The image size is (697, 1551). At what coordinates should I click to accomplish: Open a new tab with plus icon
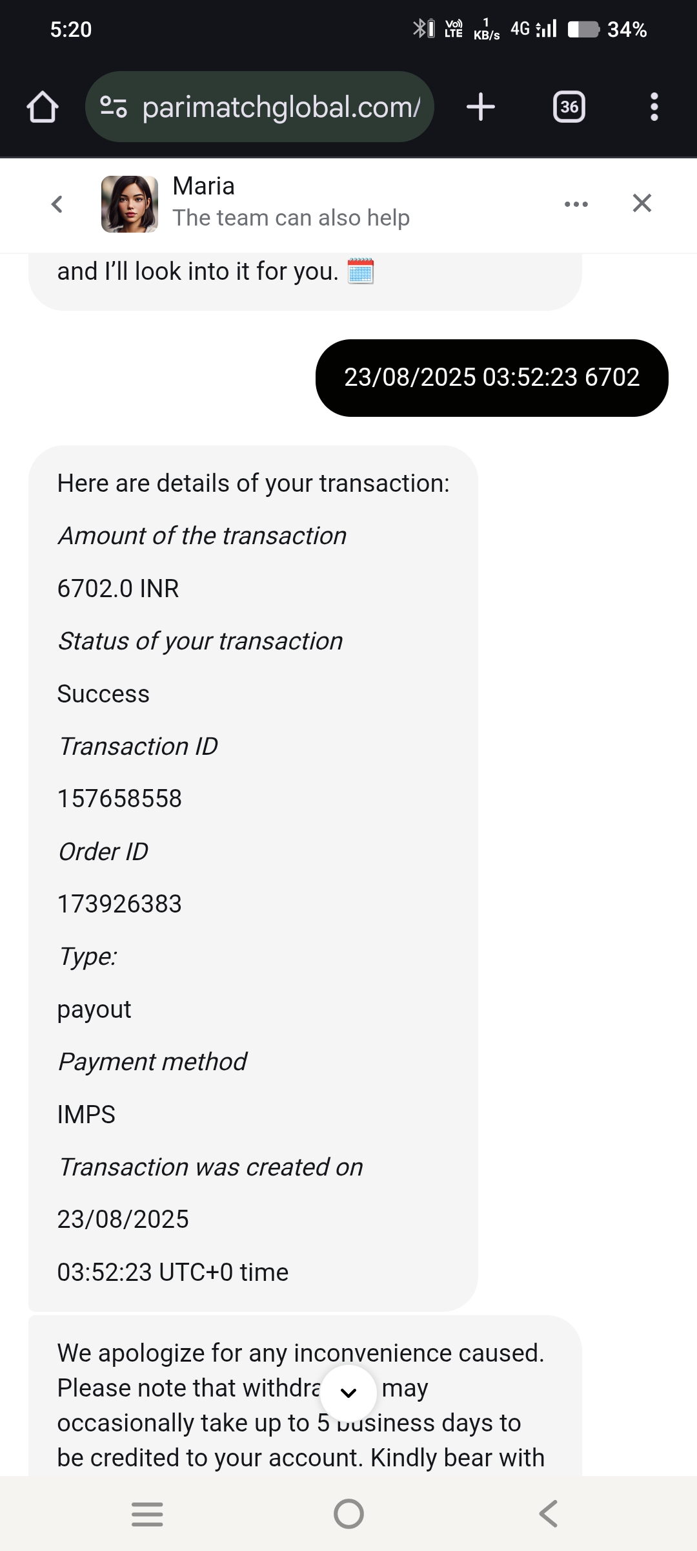click(481, 107)
